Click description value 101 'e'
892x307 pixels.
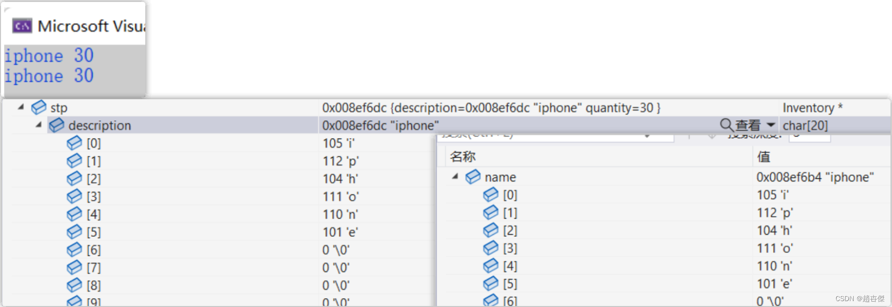[x=340, y=232]
